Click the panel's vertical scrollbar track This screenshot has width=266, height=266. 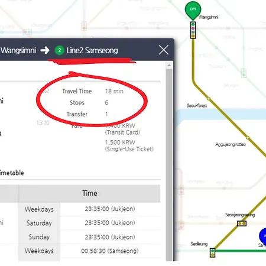click(x=169, y=164)
